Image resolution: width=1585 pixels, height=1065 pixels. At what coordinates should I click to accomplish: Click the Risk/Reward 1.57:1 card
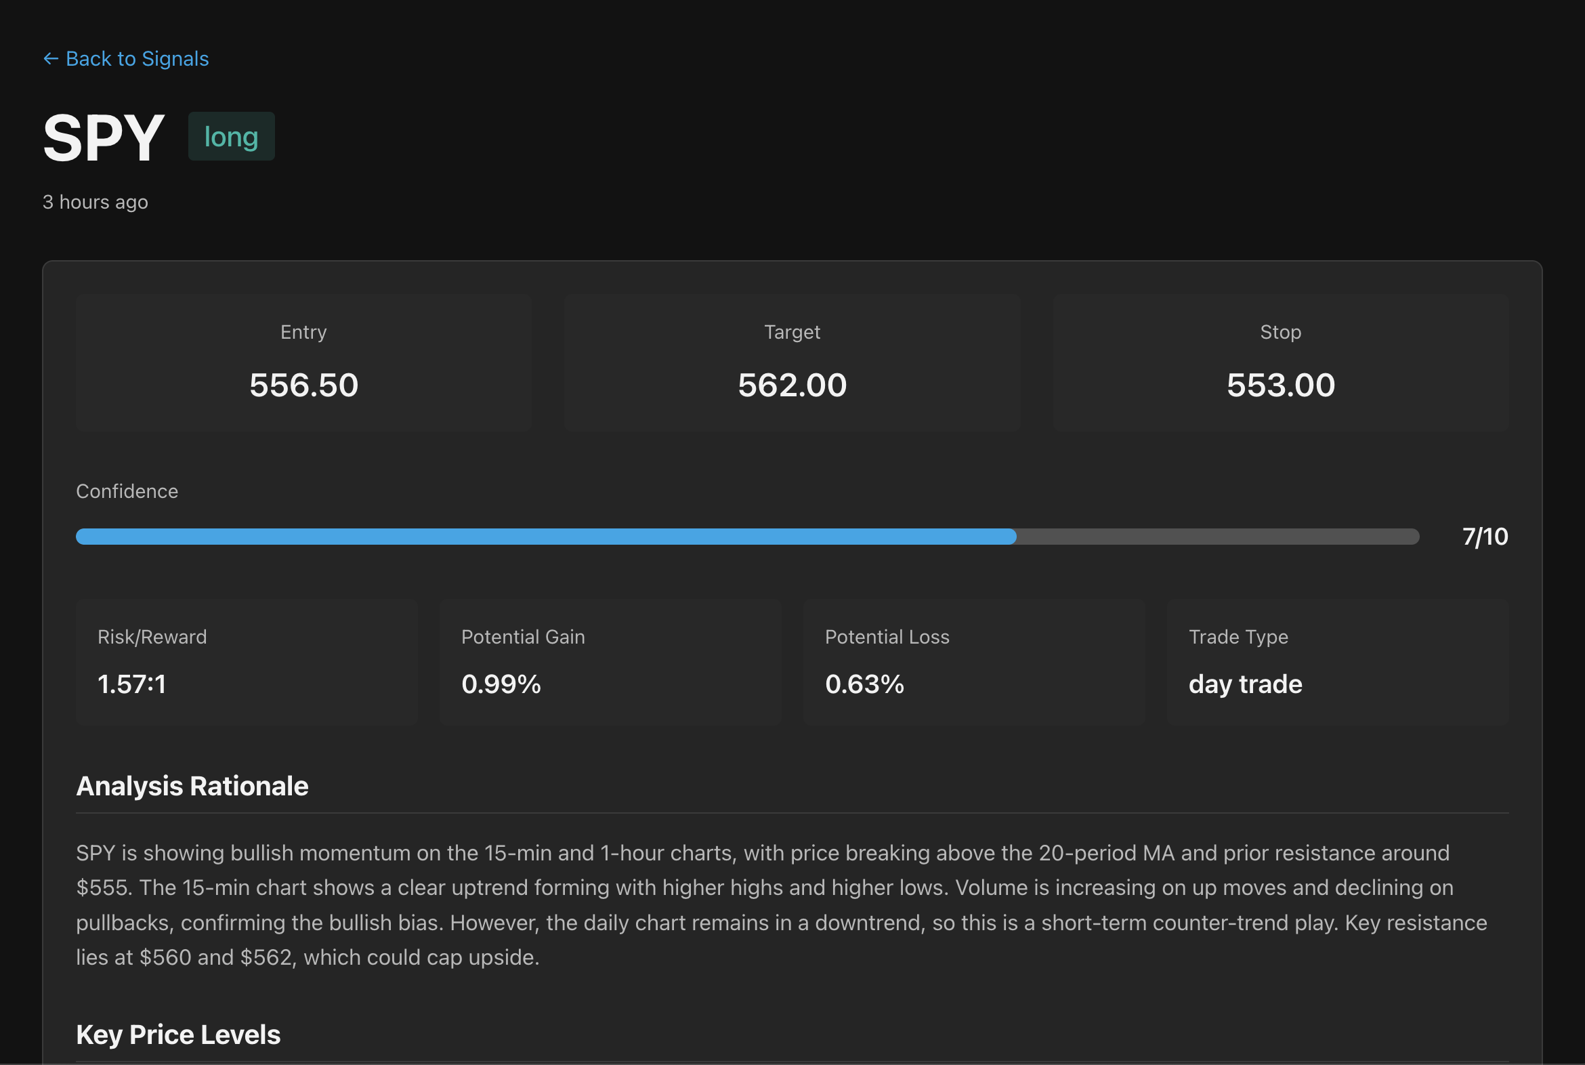[x=247, y=661]
